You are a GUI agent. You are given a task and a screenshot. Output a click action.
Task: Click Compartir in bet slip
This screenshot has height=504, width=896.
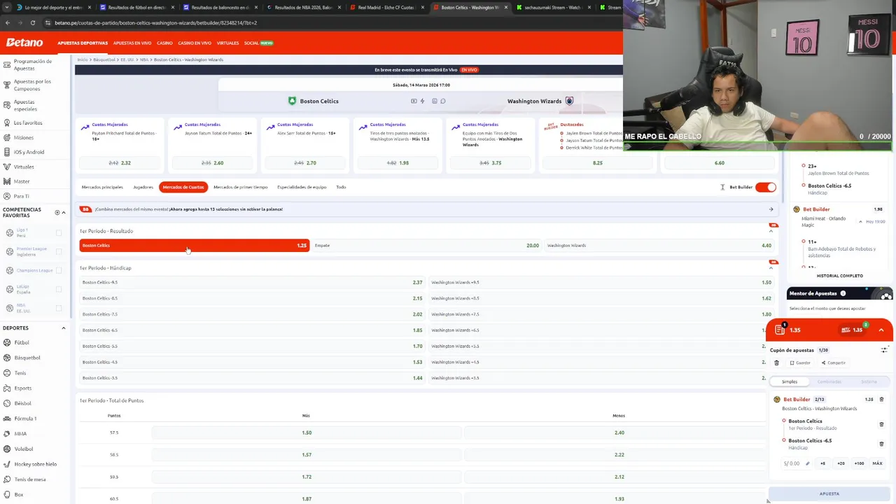(833, 363)
